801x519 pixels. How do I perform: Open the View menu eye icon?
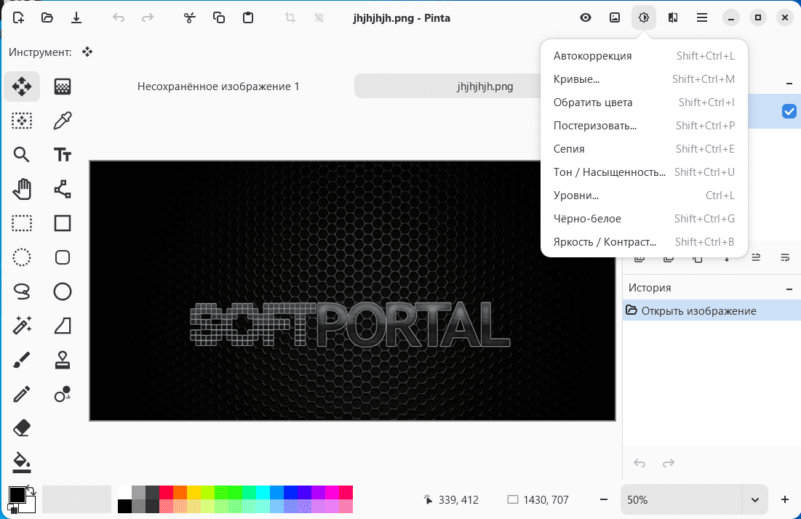click(x=586, y=18)
